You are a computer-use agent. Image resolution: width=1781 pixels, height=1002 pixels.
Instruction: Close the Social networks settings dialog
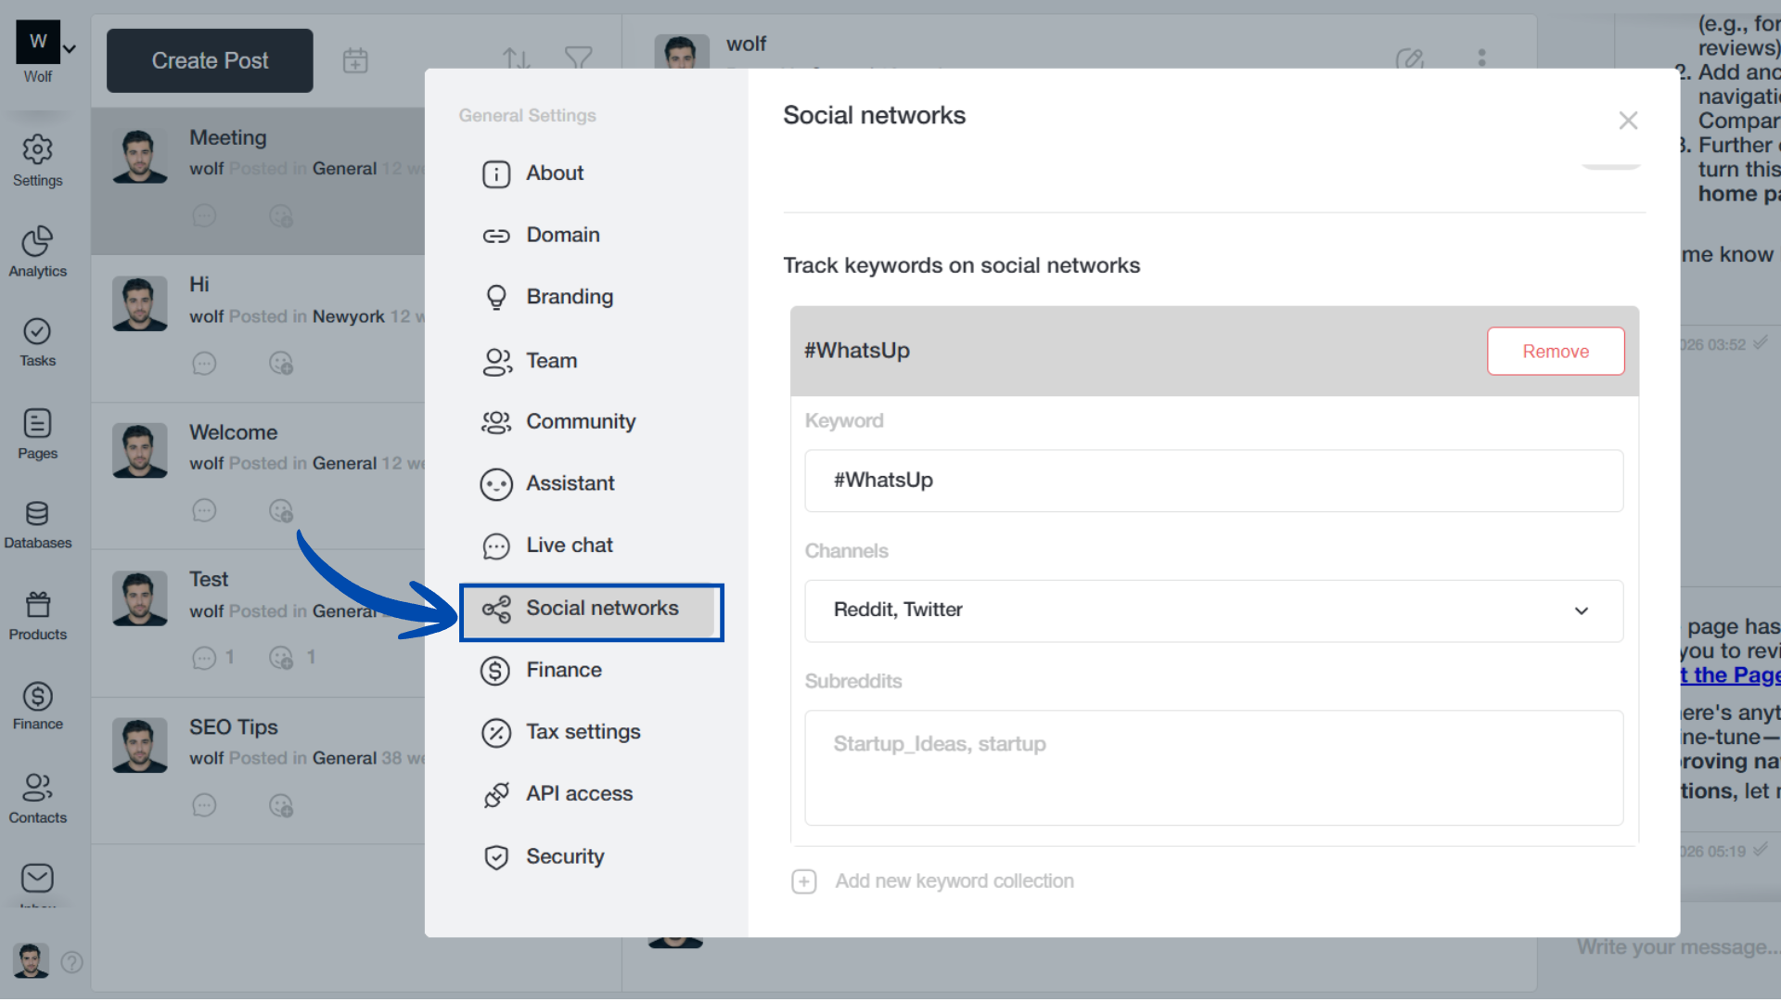[1629, 120]
